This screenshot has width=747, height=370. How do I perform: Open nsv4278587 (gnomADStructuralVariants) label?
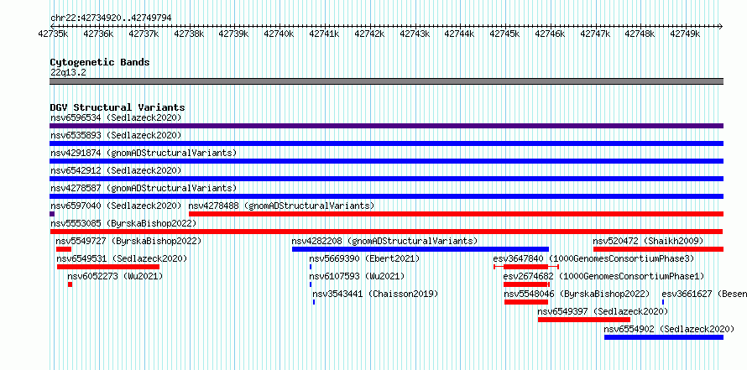pyautogui.click(x=144, y=188)
